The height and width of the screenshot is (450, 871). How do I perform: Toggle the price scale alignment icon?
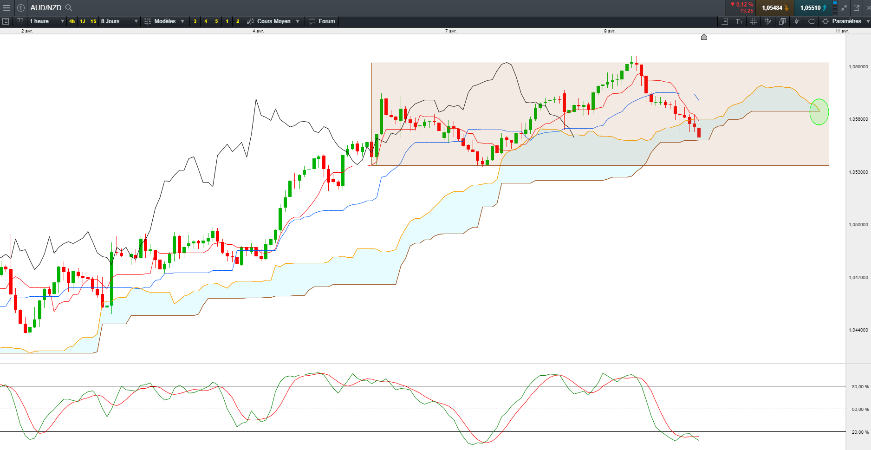[725, 21]
